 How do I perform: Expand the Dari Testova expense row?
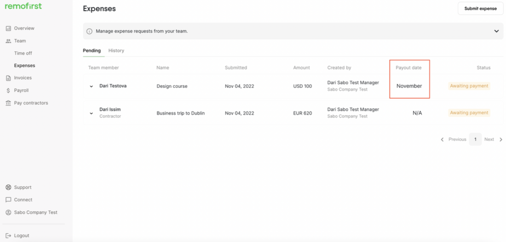click(x=91, y=86)
